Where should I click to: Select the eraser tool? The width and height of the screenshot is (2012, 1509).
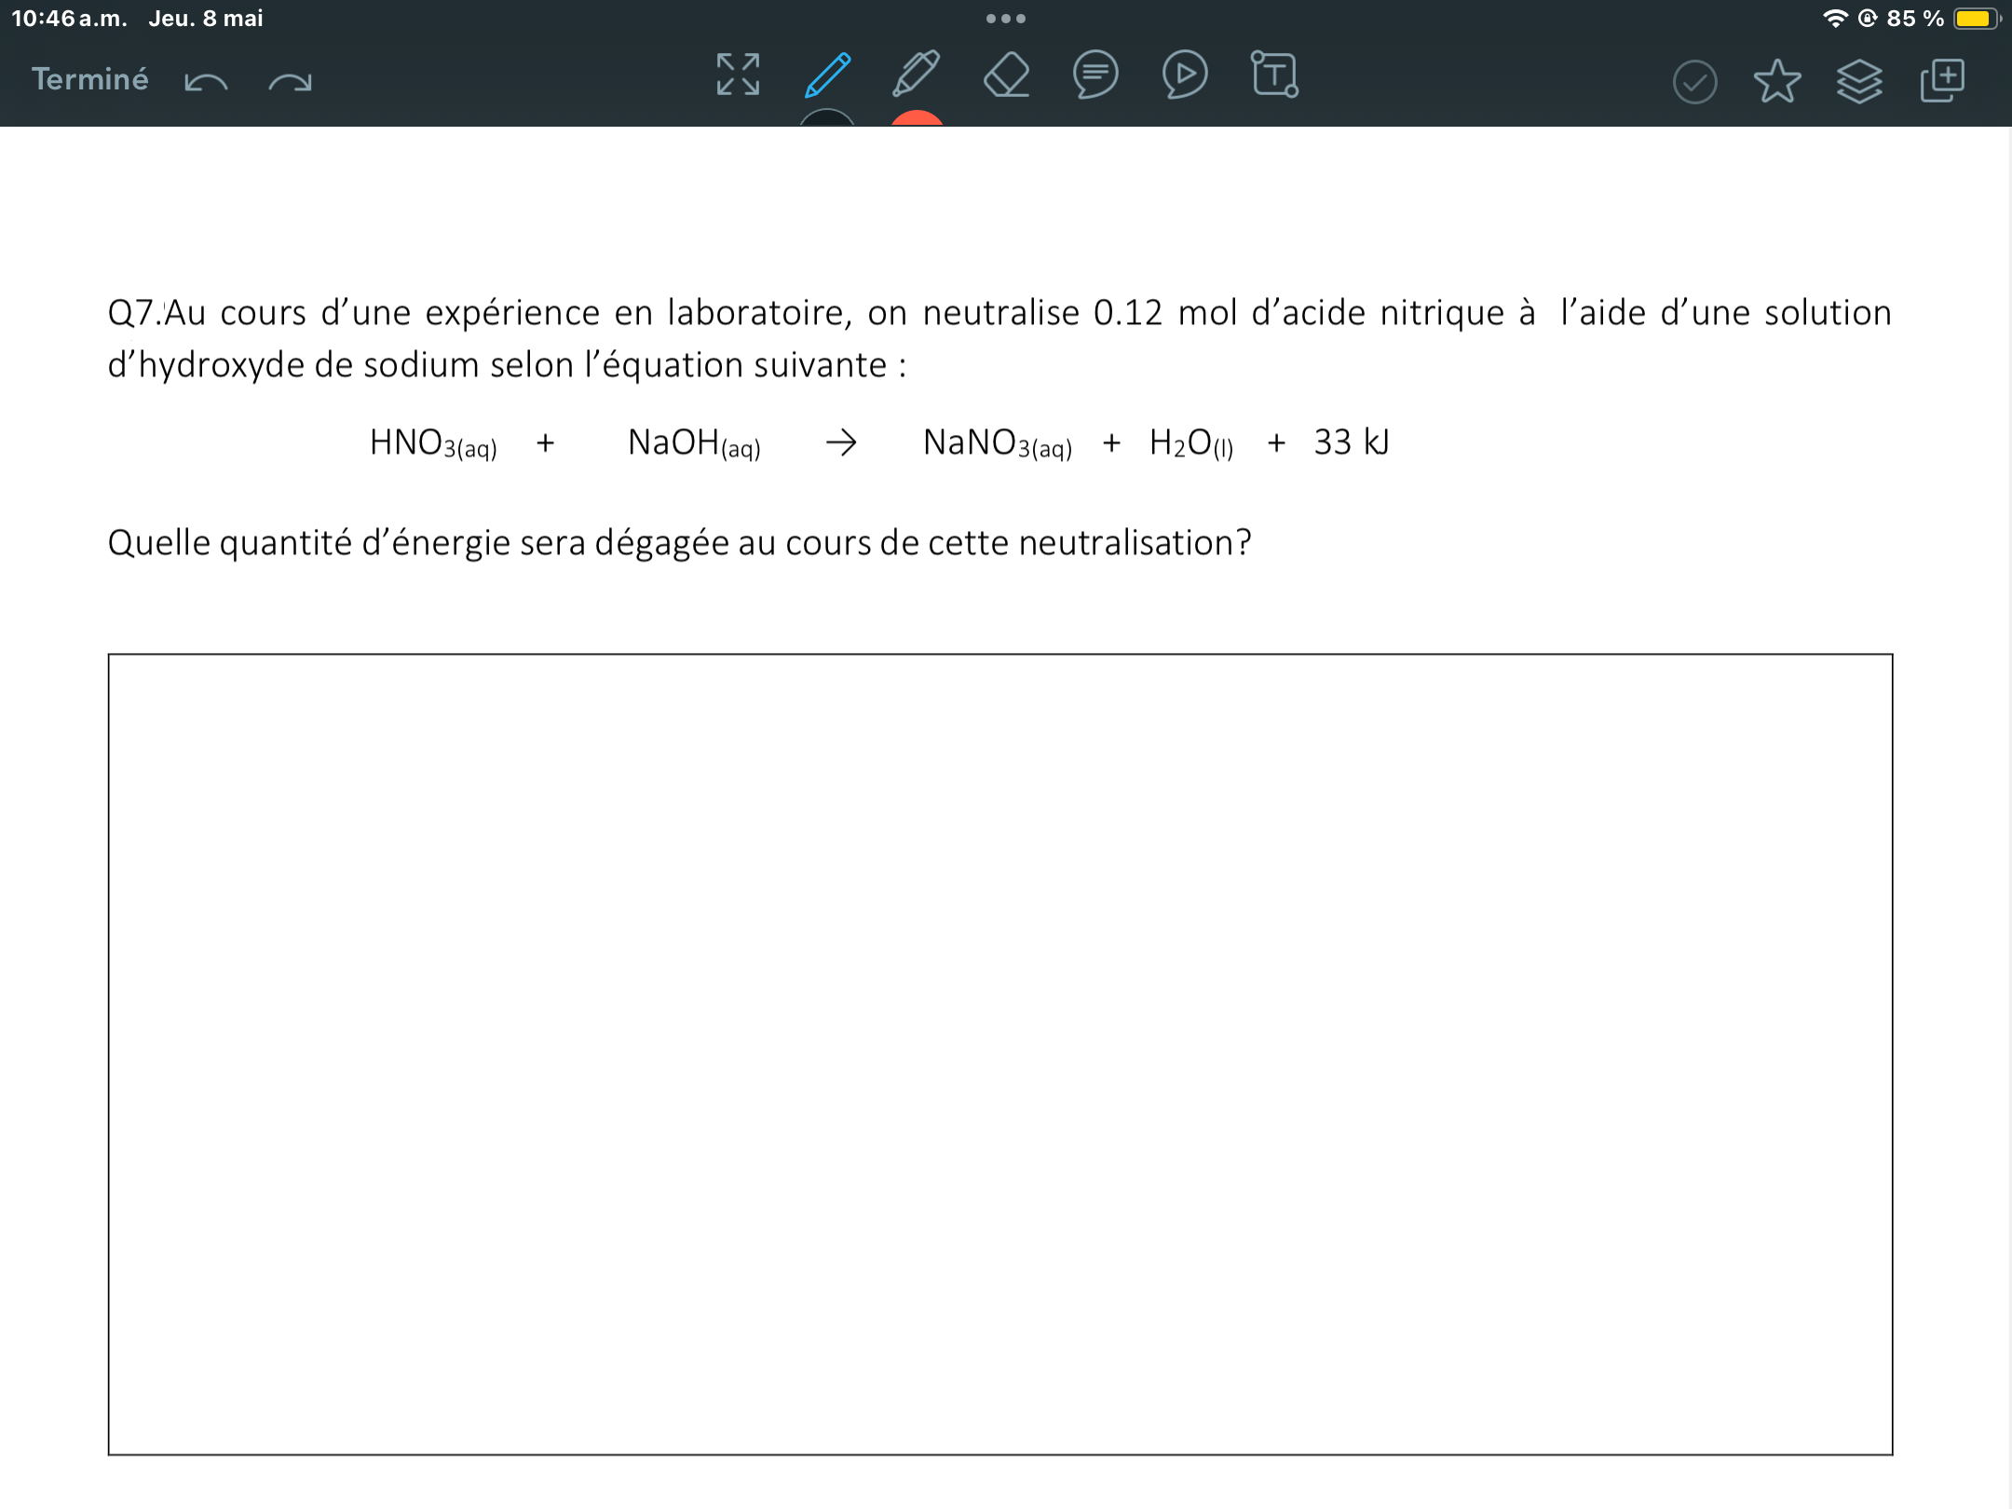(x=1006, y=75)
